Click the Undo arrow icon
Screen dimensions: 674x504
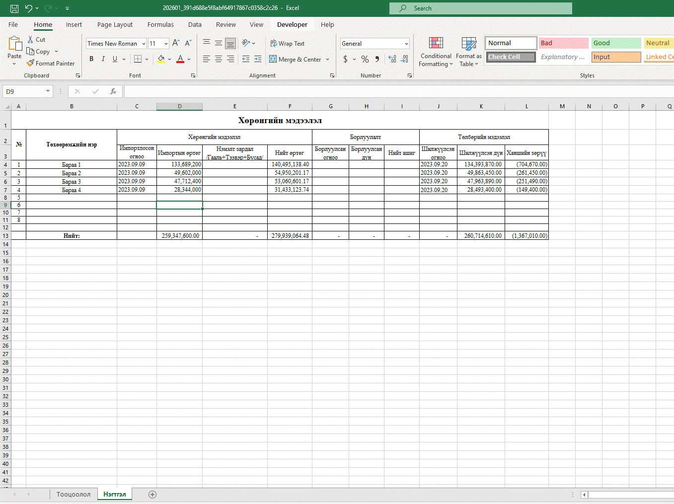click(28, 8)
